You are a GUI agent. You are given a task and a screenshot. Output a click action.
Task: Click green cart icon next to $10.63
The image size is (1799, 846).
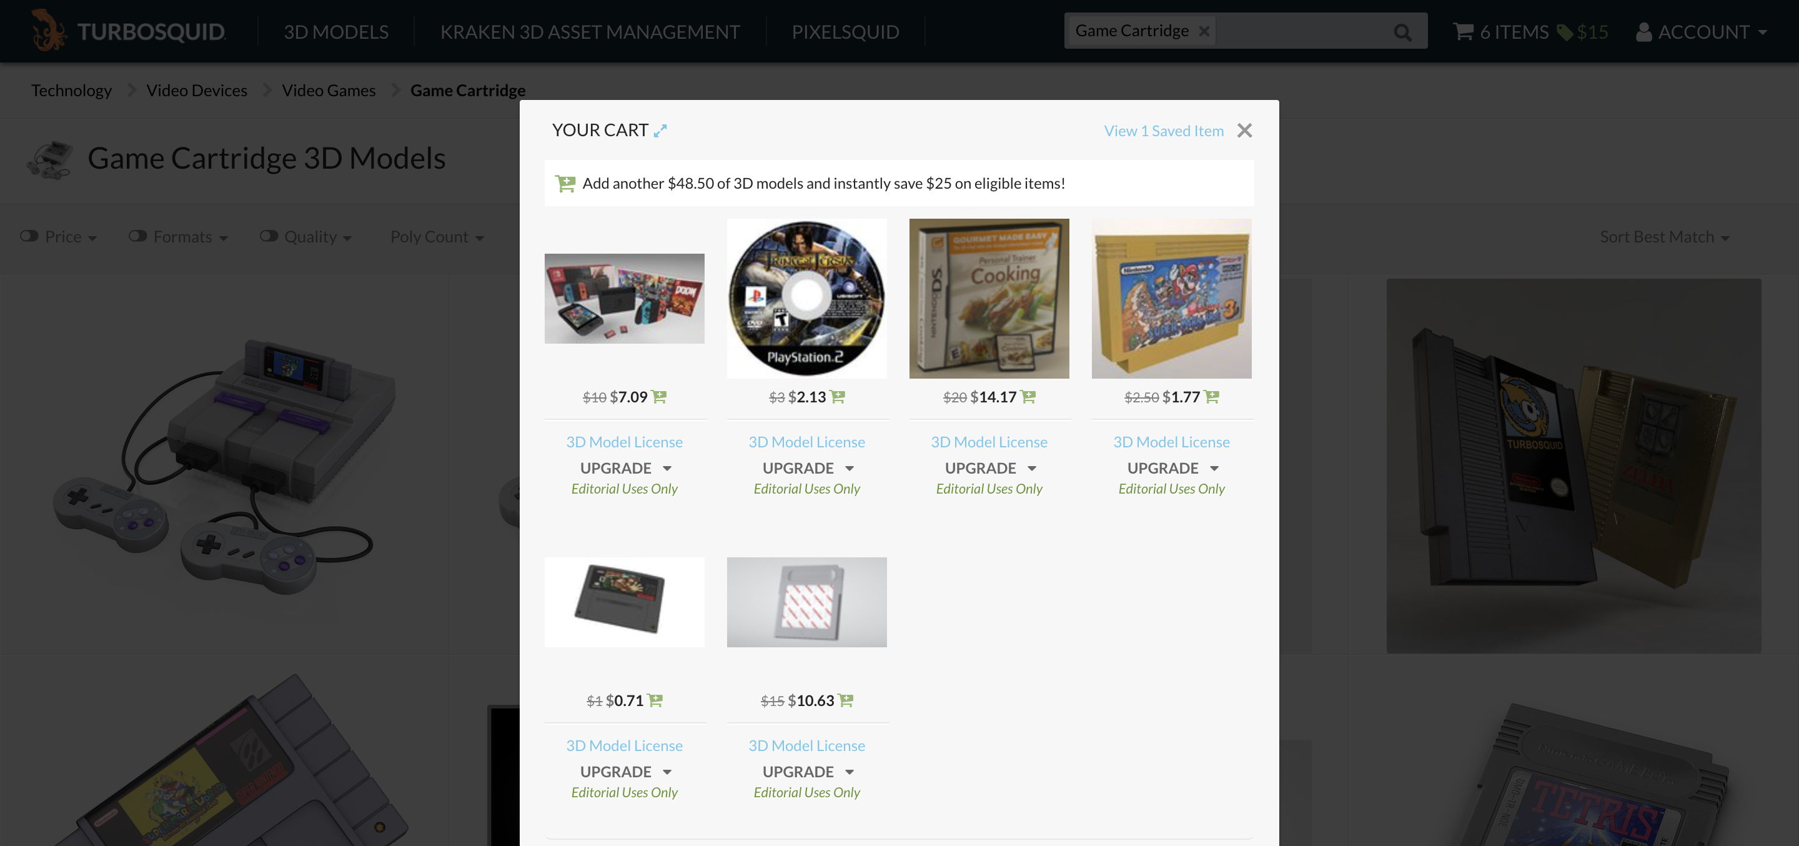[846, 700]
